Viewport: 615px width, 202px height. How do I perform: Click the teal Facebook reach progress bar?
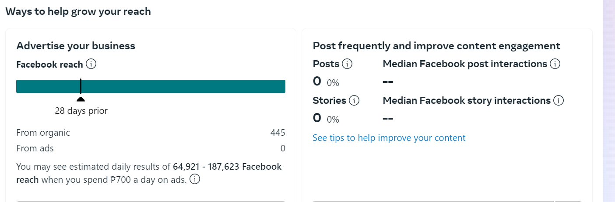175,86
